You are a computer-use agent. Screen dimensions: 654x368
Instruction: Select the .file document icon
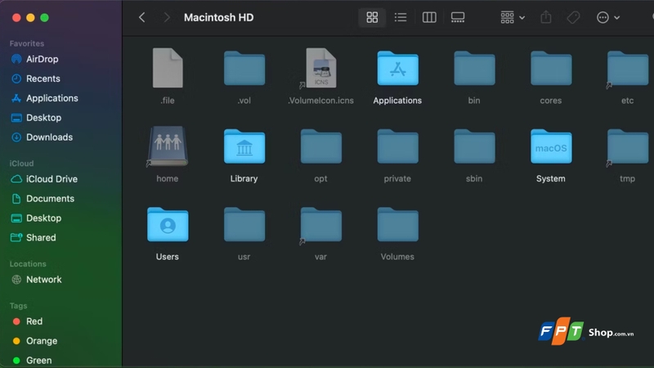[168, 68]
